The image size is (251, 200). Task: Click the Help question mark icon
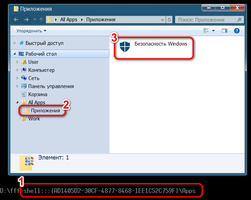(236, 31)
